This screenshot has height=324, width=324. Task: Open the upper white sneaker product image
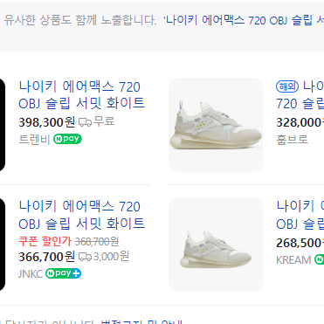(x=216, y=125)
